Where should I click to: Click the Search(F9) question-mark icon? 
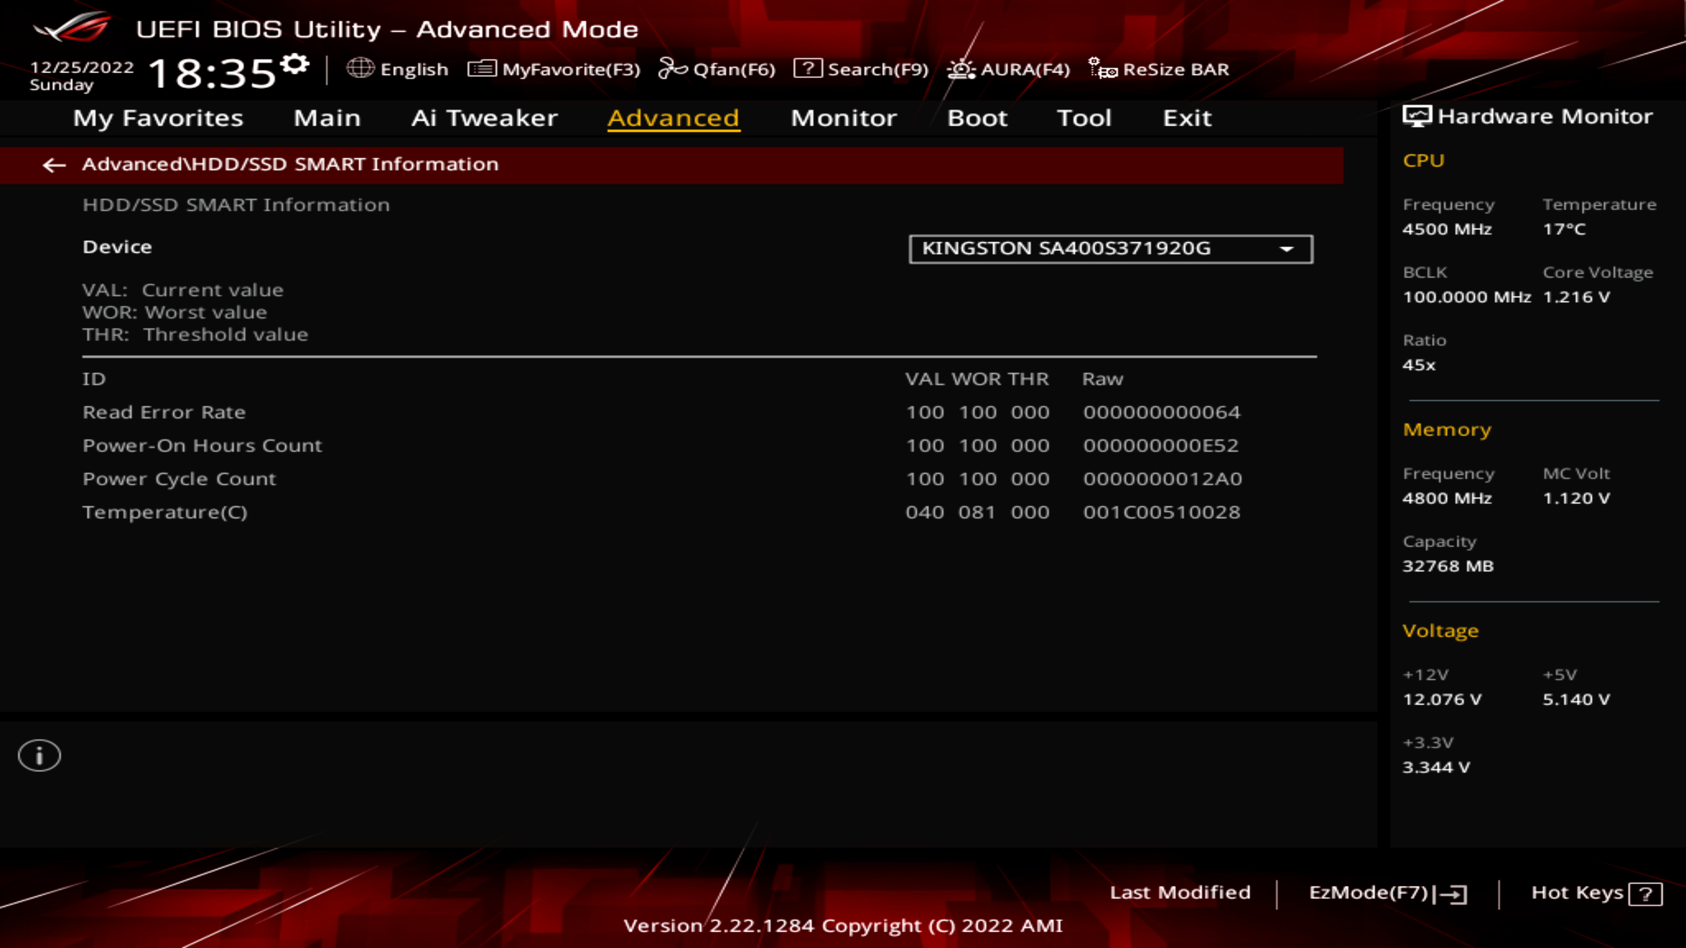point(808,68)
